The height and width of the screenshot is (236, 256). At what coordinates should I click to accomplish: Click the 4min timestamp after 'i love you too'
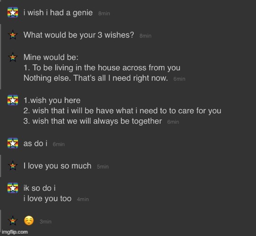coord(83,199)
